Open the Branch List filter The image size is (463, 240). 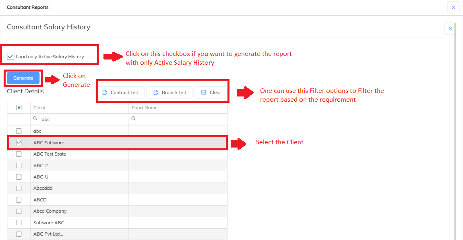pos(169,92)
